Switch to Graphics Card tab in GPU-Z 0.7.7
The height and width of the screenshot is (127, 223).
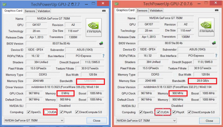pos(13,11)
